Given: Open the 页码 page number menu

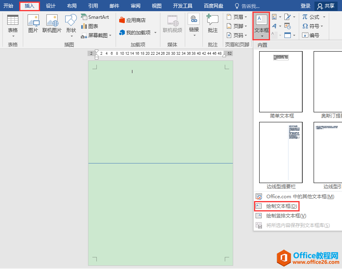Looking at the screenshot, I should coord(237,35).
